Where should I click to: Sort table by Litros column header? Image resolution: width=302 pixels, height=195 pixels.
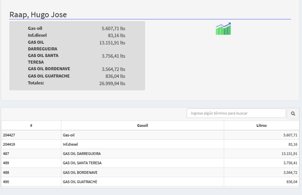[x=261, y=125]
